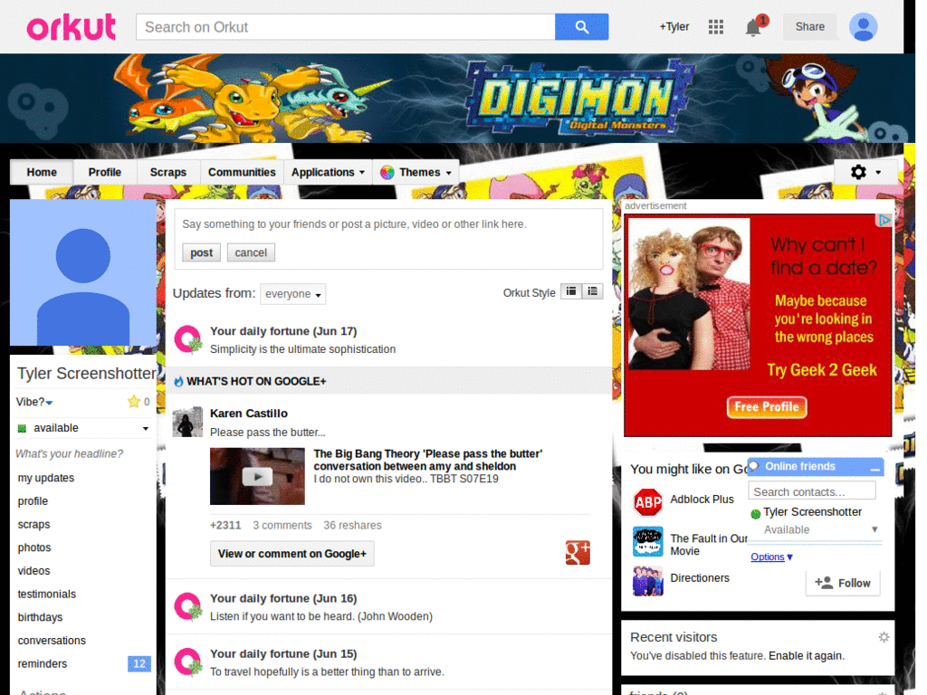Click the Jun 17 daily fortune icon
This screenshot has width=927, height=695.
[x=188, y=340]
